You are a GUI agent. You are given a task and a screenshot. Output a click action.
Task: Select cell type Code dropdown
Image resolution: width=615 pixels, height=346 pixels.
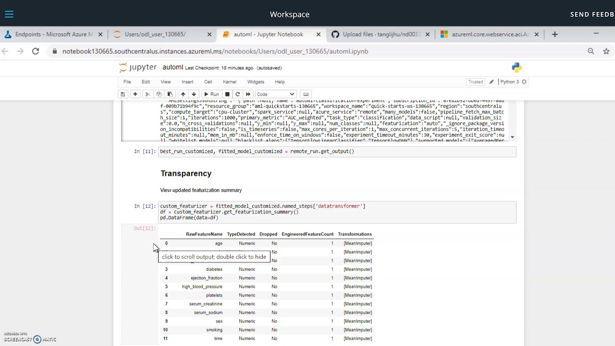(276, 94)
